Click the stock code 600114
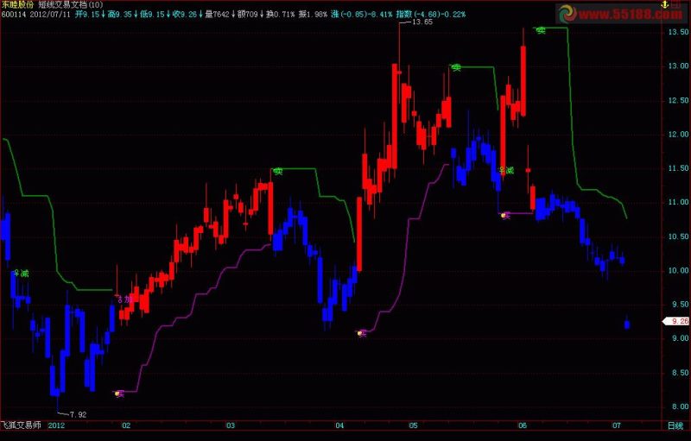Viewport: 691px width, 441px height. click(x=14, y=14)
